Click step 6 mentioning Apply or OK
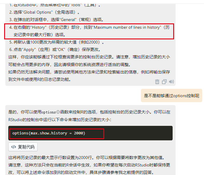Screen dimensions: 204x175 click(55, 49)
